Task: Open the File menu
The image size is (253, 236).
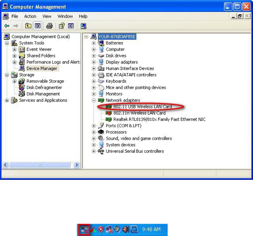Action: coord(15,16)
